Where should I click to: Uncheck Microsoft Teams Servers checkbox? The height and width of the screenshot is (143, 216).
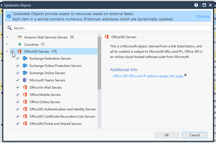click(18, 80)
